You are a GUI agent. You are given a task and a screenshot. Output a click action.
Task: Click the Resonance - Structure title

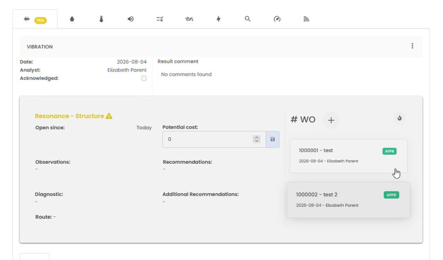(70, 116)
